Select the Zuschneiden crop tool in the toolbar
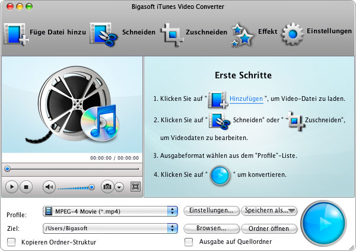 pyautogui.click(x=172, y=34)
